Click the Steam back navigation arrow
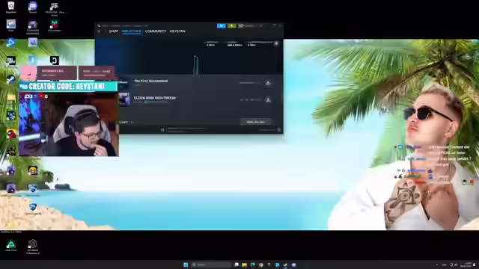 click(99, 31)
